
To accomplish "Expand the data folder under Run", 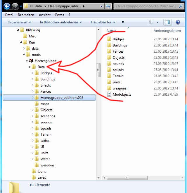I will click(x=24, y=48).
